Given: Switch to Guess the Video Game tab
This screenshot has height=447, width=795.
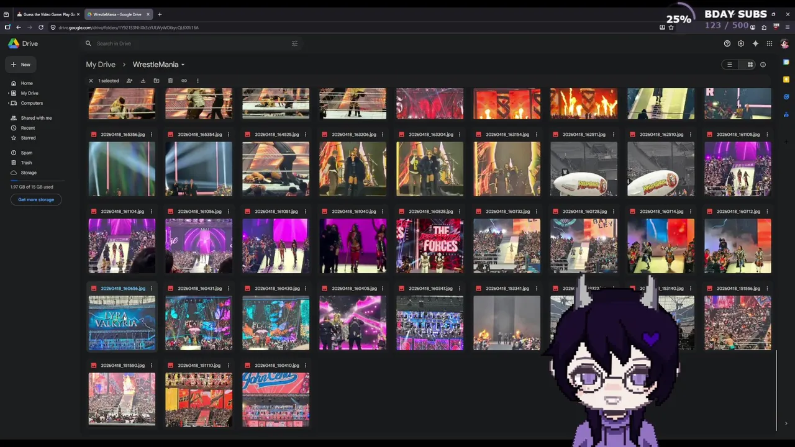Looking at the screenshot, I should [x=48, y=14].
